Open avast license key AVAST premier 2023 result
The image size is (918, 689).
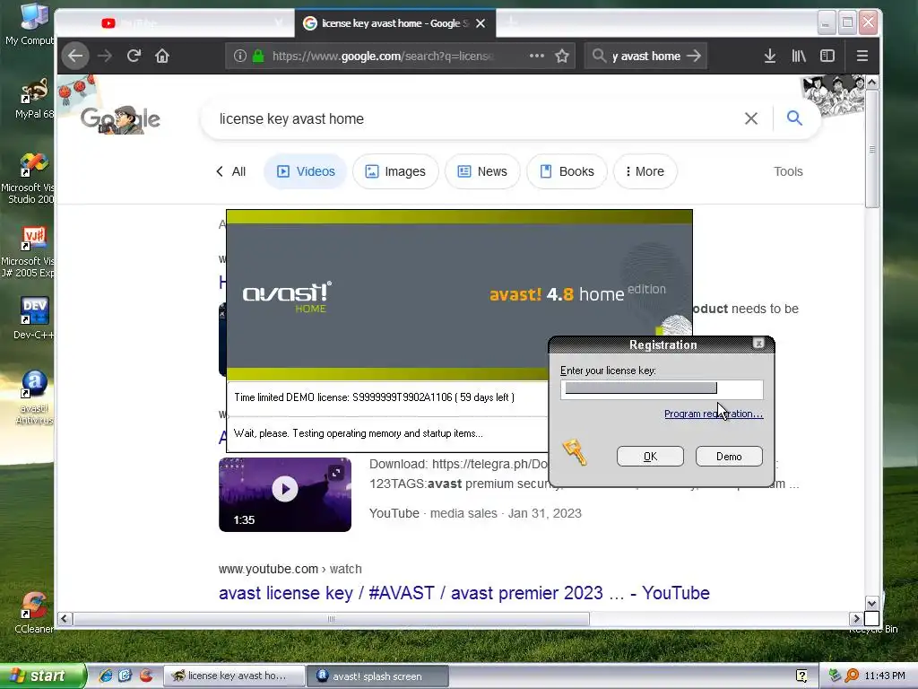click(x=463, y=593)
